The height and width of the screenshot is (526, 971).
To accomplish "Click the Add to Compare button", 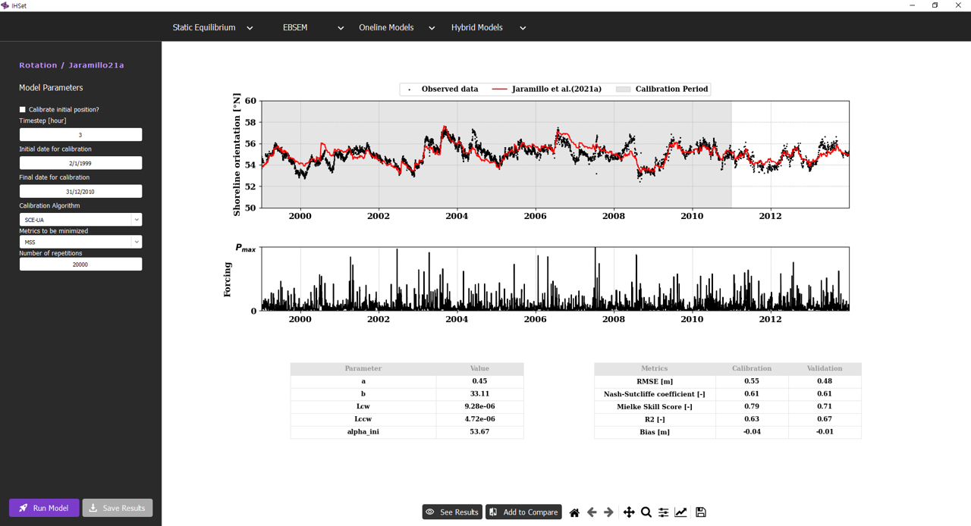I will [523, 512].
